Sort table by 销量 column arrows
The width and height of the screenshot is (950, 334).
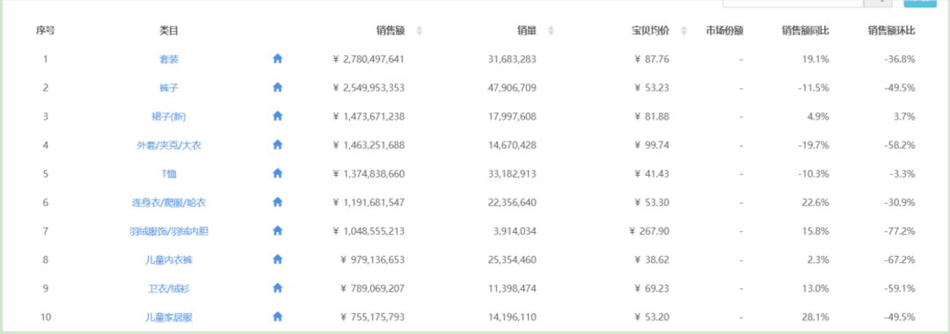tap(551, 31)
